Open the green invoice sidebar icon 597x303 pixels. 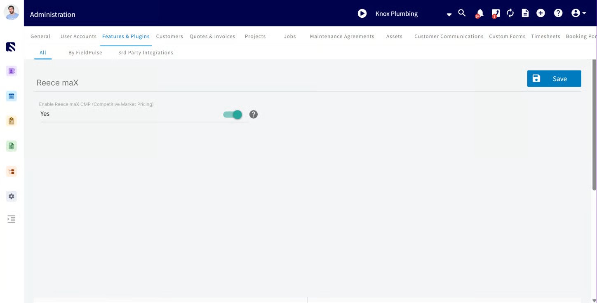click(12, 146)
